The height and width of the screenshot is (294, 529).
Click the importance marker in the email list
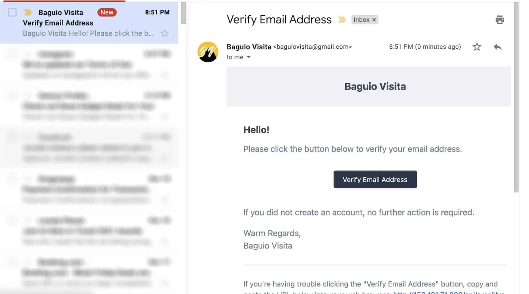(x=28, y=12)
